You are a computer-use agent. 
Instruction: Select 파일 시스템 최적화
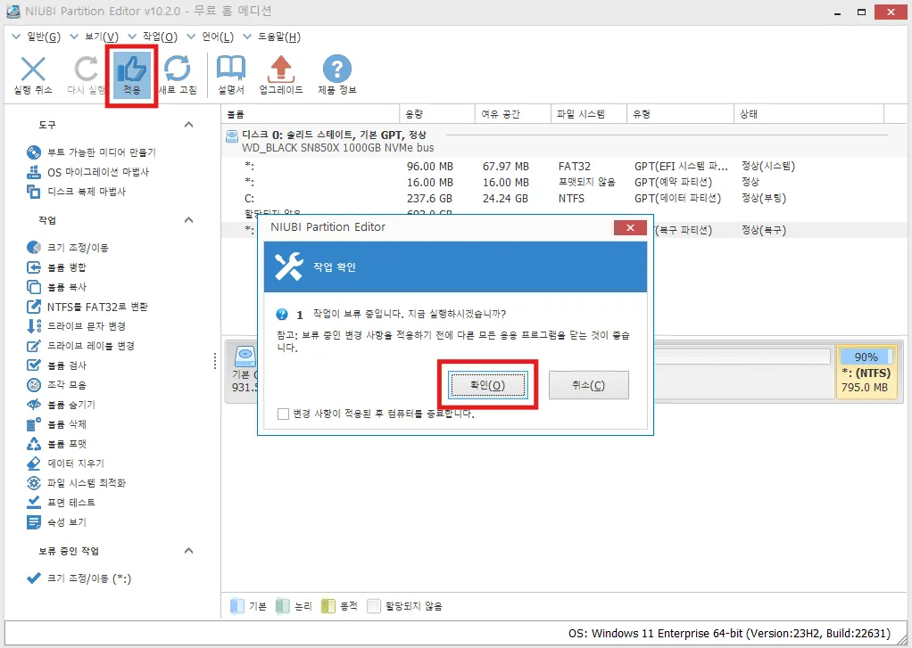(x=76, y=483)
